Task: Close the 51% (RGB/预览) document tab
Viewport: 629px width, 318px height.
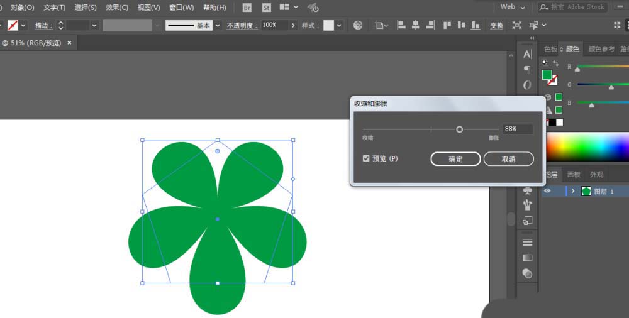Action: click(69, 43)
